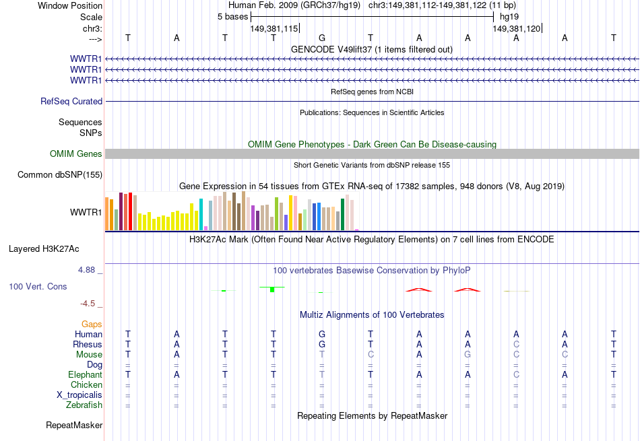This screenshot has height=441, width=640.
Task: Click the G base in the reference sequence row
Action: click(322, 38)
